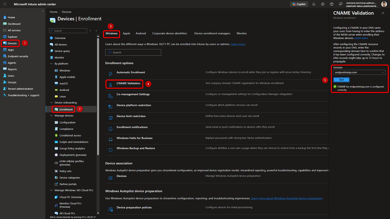Focus the Devices menu search box
This screenshot has height=219, width=390.
point(68,31)
